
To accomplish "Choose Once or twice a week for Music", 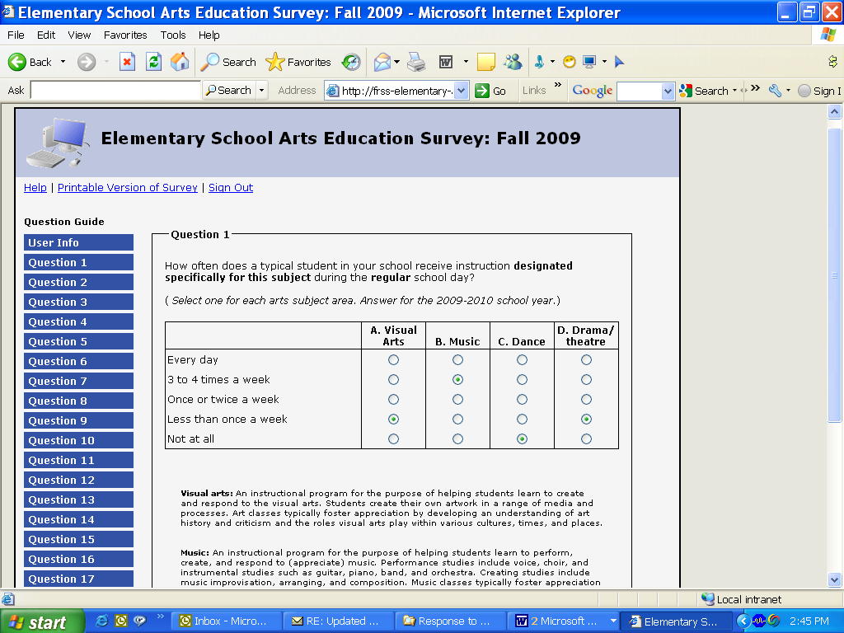I will tap(457, 400).
